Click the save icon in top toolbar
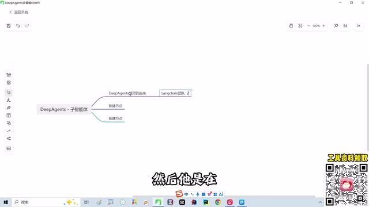Viewport: 369px width, 207px height. (9, 26)
